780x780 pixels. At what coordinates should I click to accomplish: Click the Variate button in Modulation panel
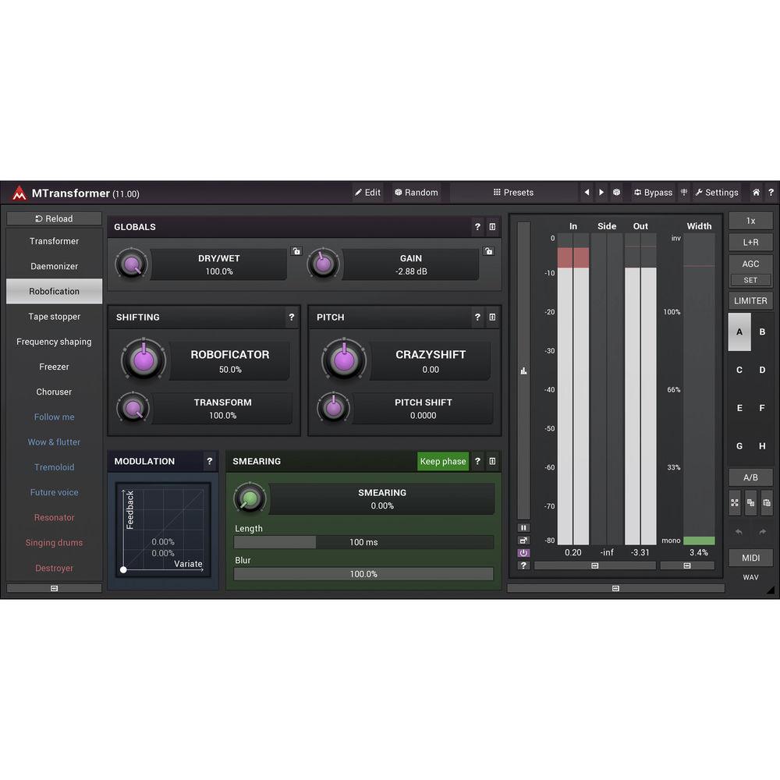(189, 564)
